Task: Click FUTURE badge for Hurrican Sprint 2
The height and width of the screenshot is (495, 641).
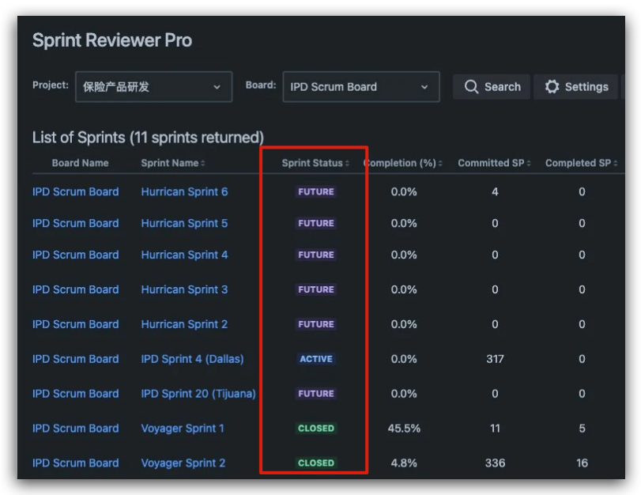Action: point(316,324)
